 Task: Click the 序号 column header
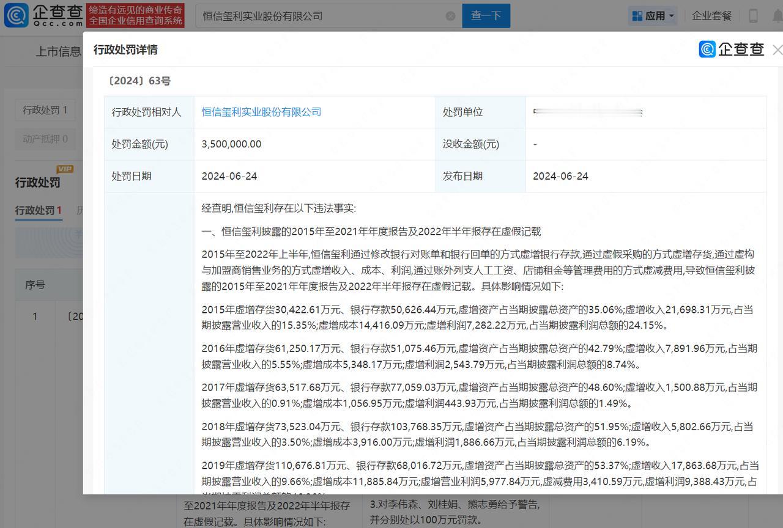tap(35, 284)
